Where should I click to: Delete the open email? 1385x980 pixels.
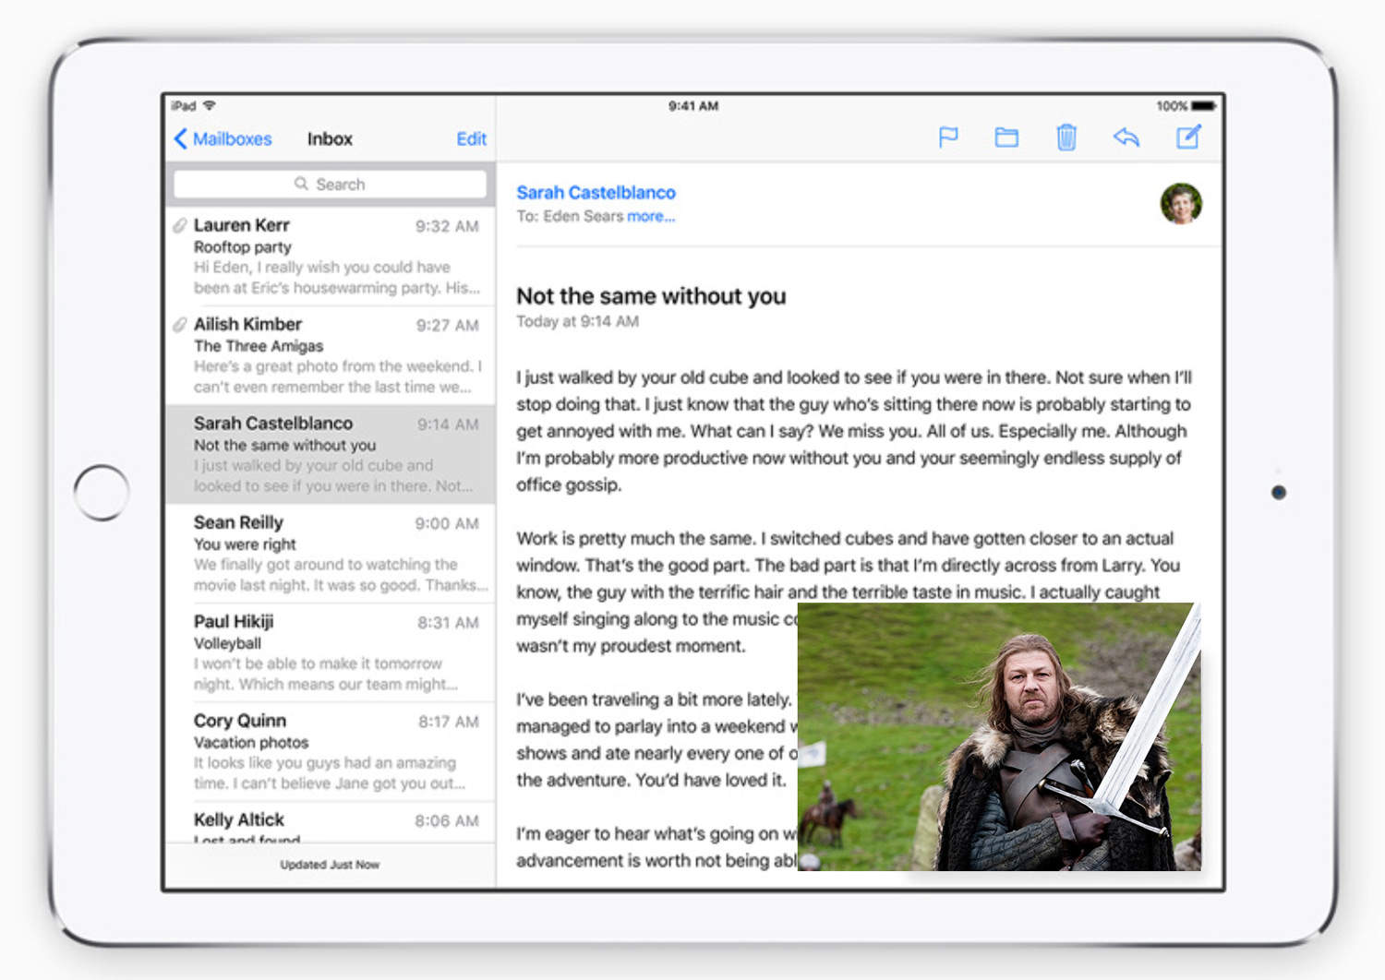click(x=1066, y=137)
